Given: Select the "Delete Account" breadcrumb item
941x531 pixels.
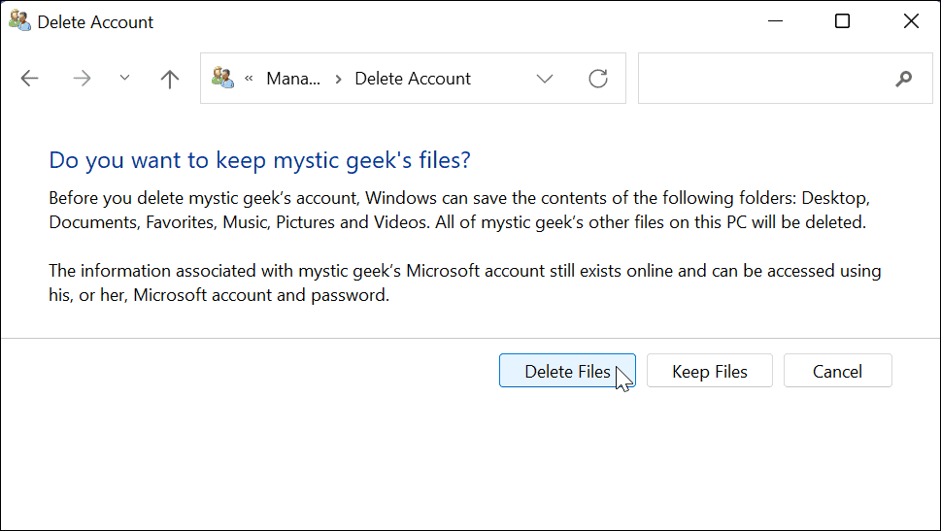Looking at the screenshot, I should [413, 79].
